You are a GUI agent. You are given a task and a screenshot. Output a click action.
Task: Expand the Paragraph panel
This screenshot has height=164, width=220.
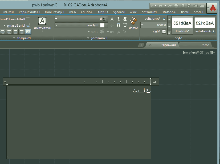[22, 38]
